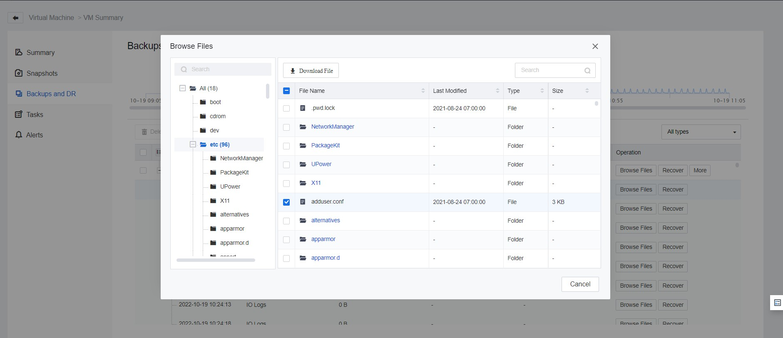The height and width of the screenshot is (338, 783).
Task: Click the folder tree vertical scrollbar
Action: (x=267, y=91)
